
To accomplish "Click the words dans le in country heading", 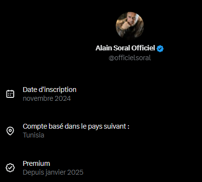I will (x=76, y=126).
